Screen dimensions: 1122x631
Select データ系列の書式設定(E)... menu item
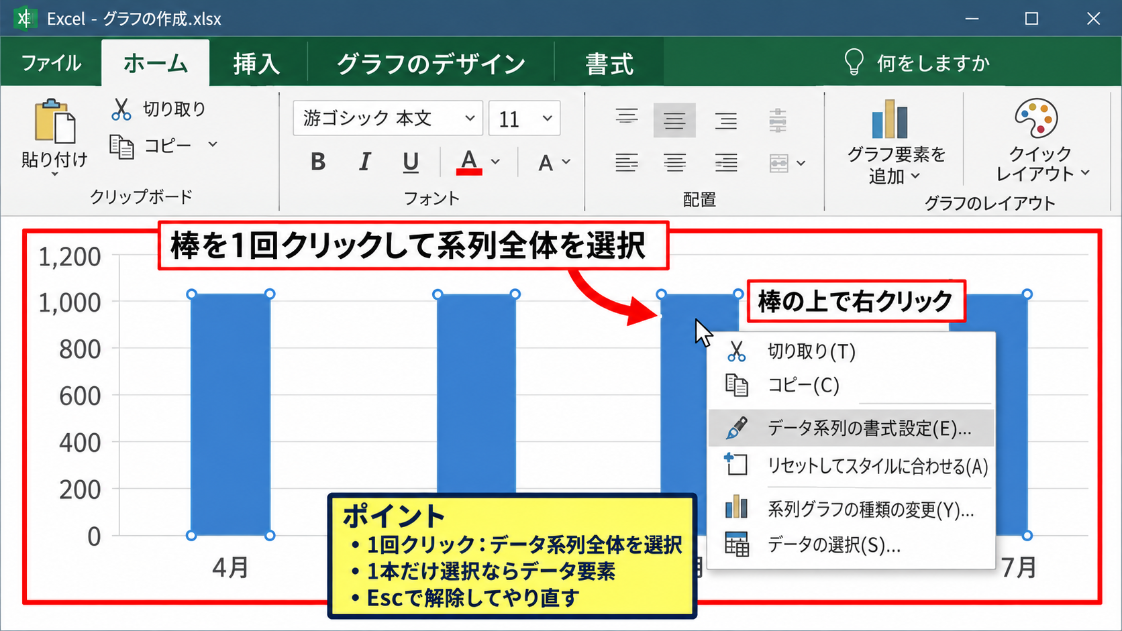pyautogui.click(x=851, y=428)
